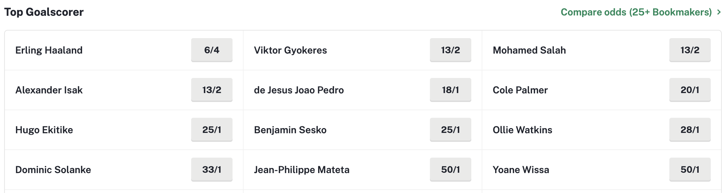
Task: Click the Cole Palmer player name
Action: [520, 90]
